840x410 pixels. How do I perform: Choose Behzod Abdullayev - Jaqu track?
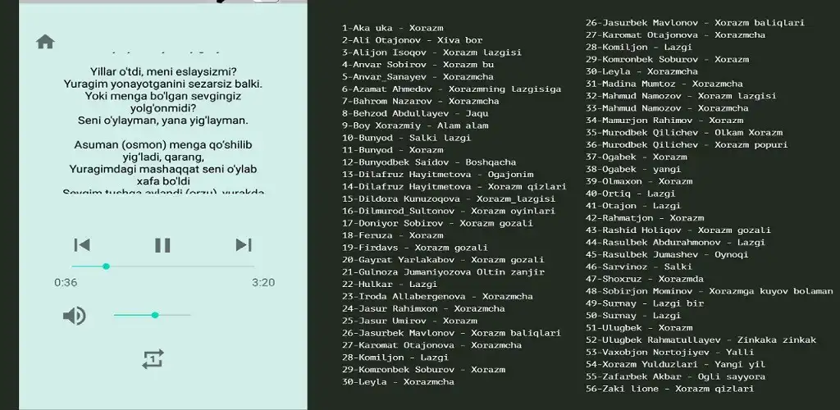pyautogui.click(x=414, y=113)
